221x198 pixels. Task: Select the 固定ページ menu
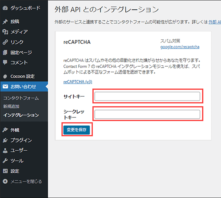(x=21, y=53)
